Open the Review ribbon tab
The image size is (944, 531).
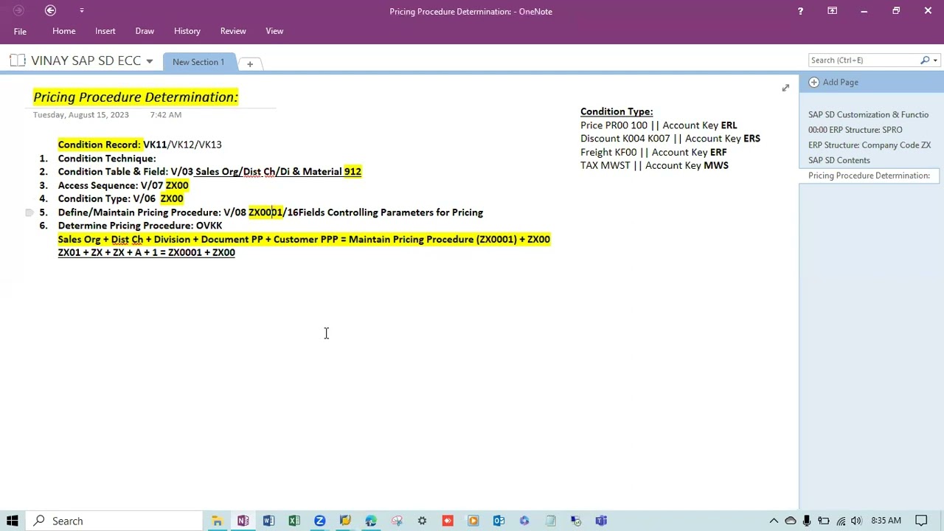coord(233,31)
